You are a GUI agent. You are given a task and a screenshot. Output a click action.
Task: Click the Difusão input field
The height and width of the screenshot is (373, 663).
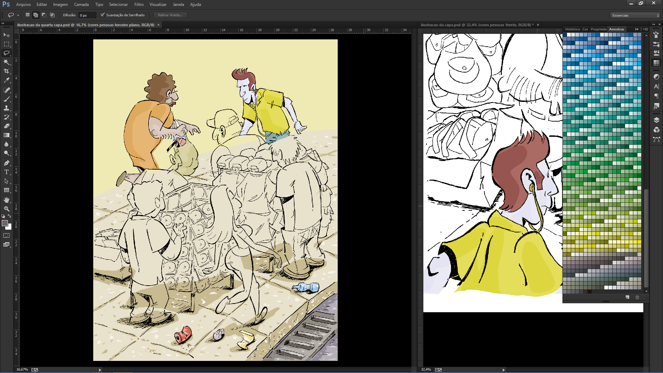pyautogui.click(x=87, y=15)
